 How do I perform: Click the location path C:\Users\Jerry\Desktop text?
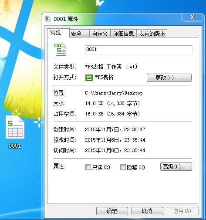[x=114, y=93]
